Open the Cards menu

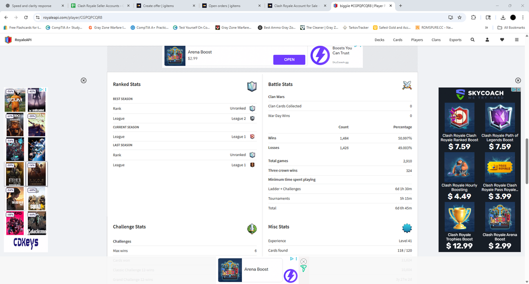pyautogui.click(x=397, y=40)
